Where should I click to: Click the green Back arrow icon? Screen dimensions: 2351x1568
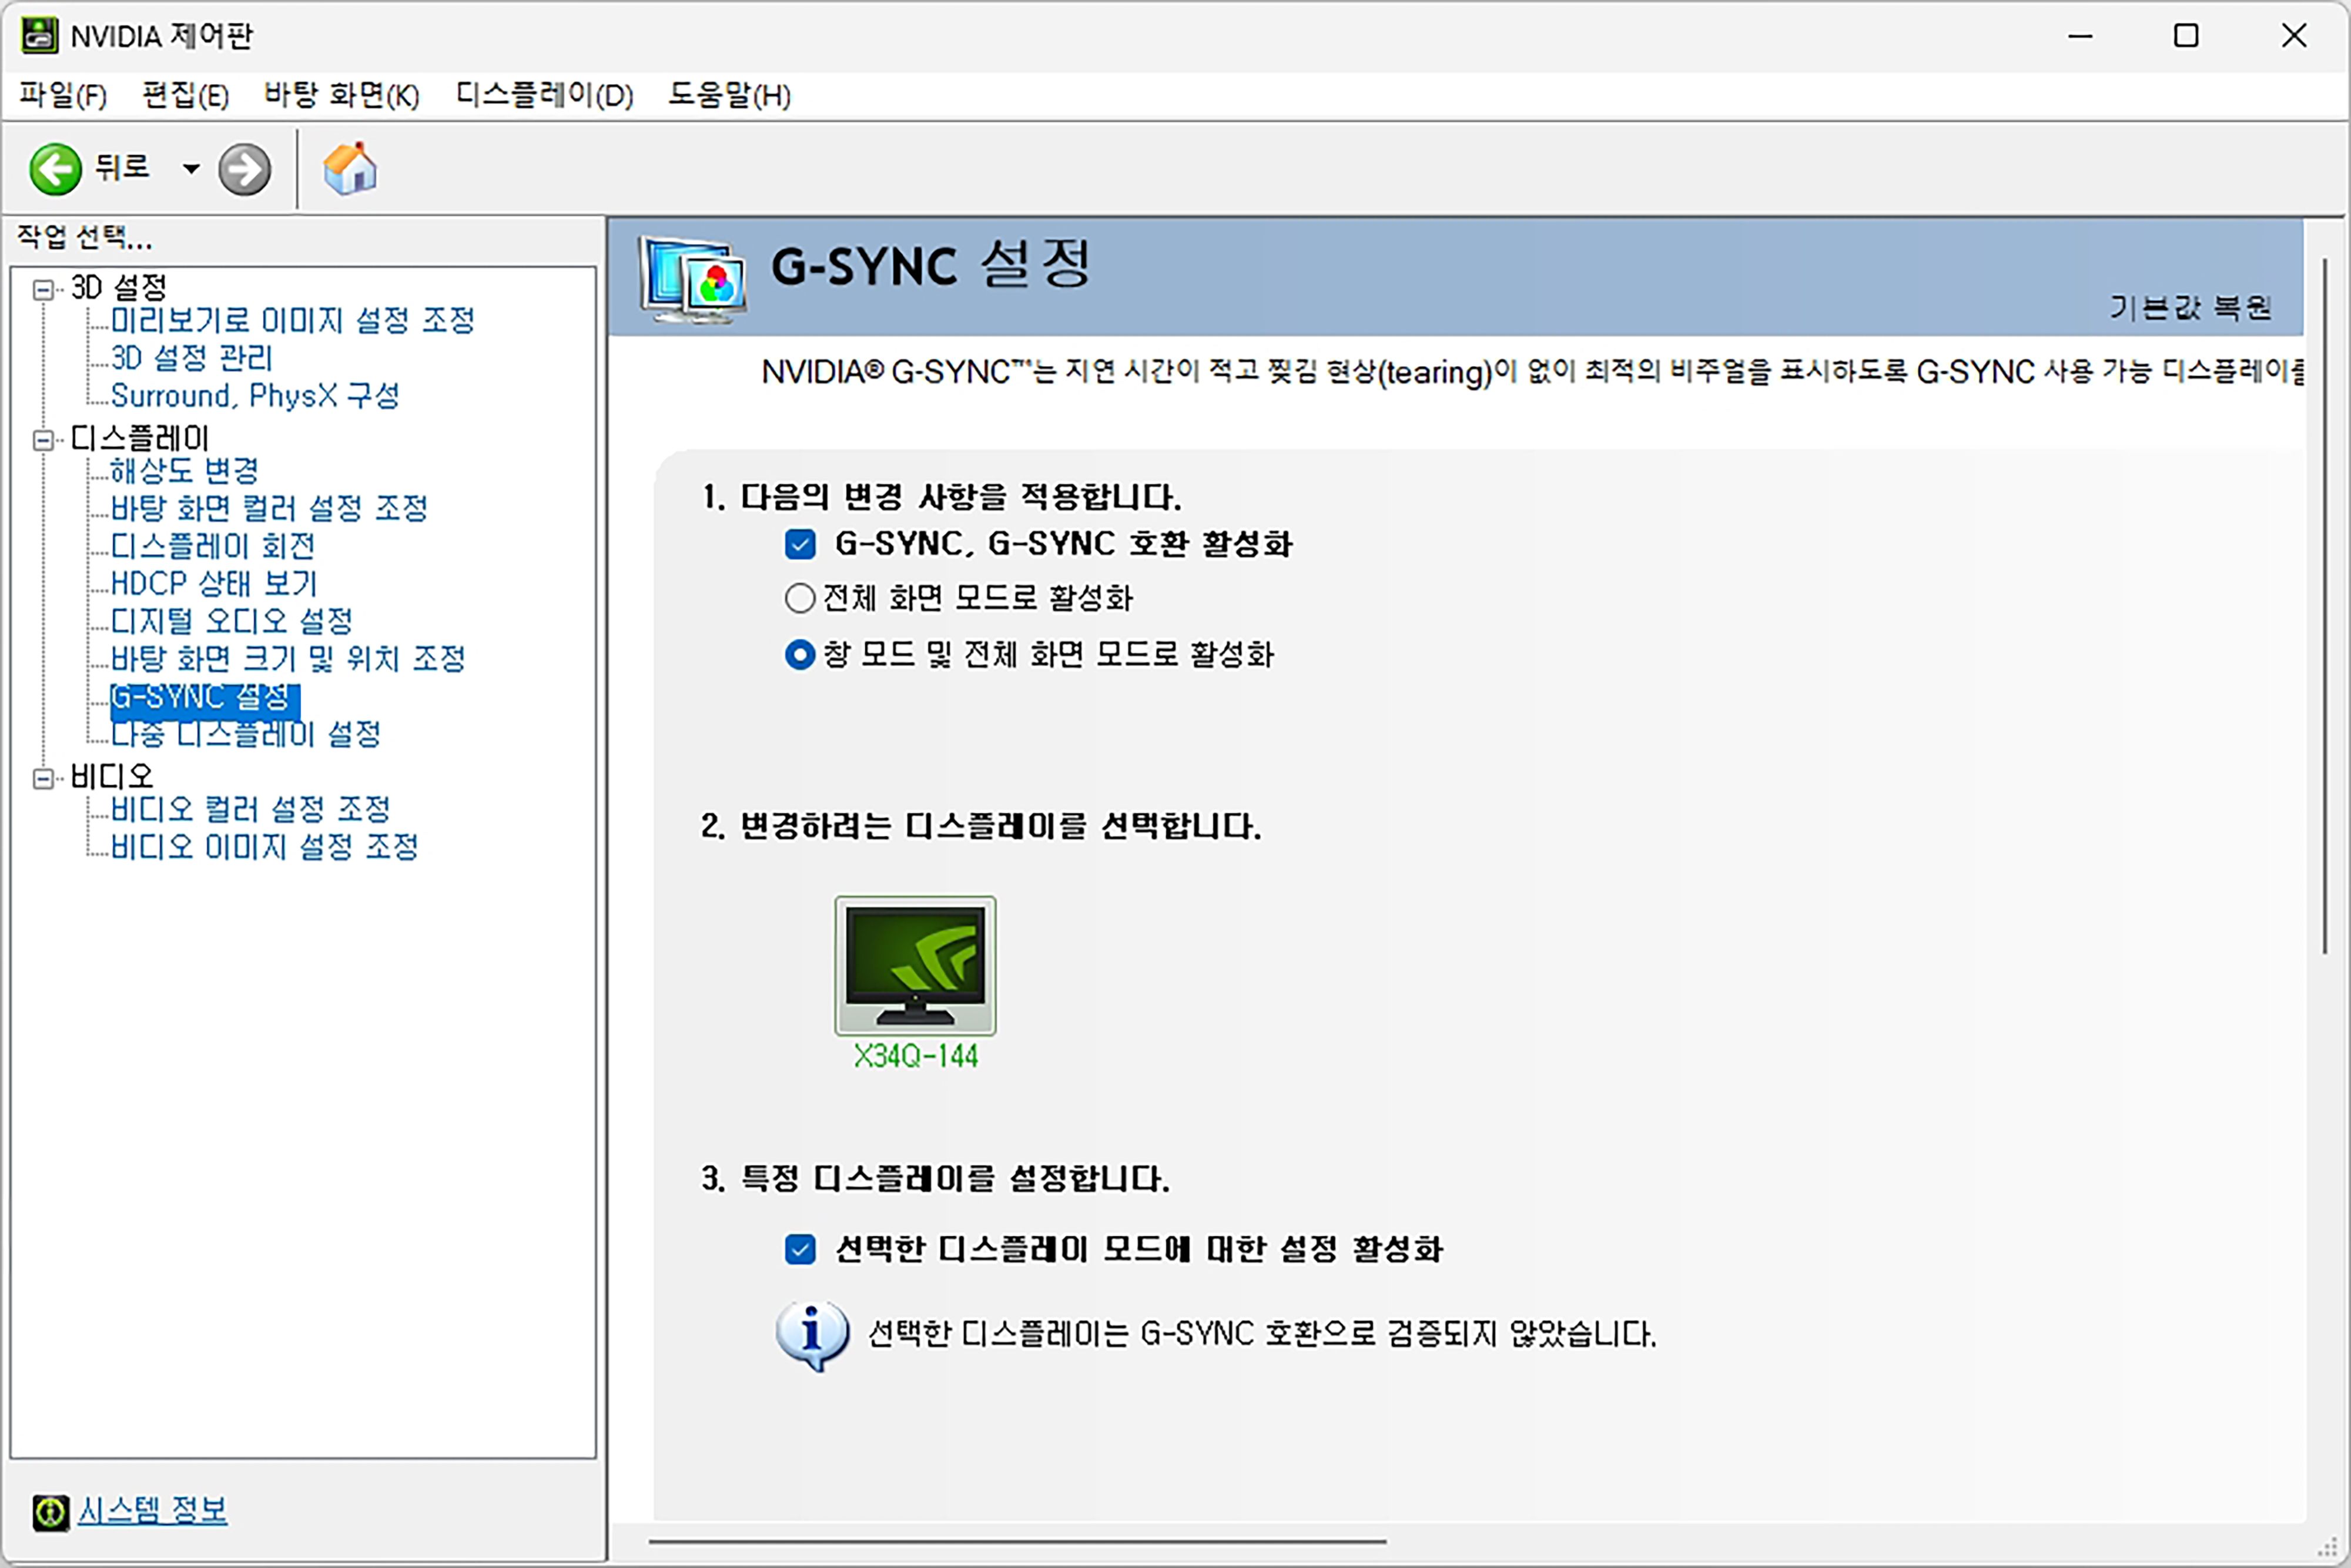click(55, 168)
